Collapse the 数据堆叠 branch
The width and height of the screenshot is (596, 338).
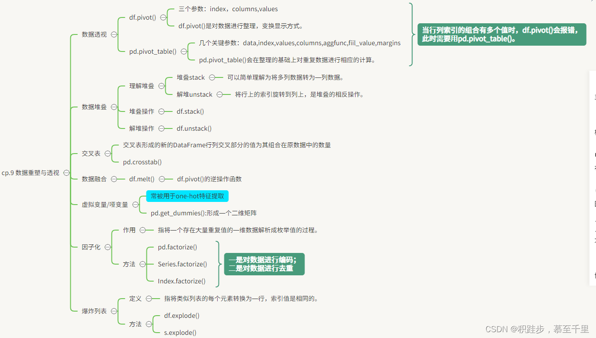pyautogui.click(x=114, y=107)
